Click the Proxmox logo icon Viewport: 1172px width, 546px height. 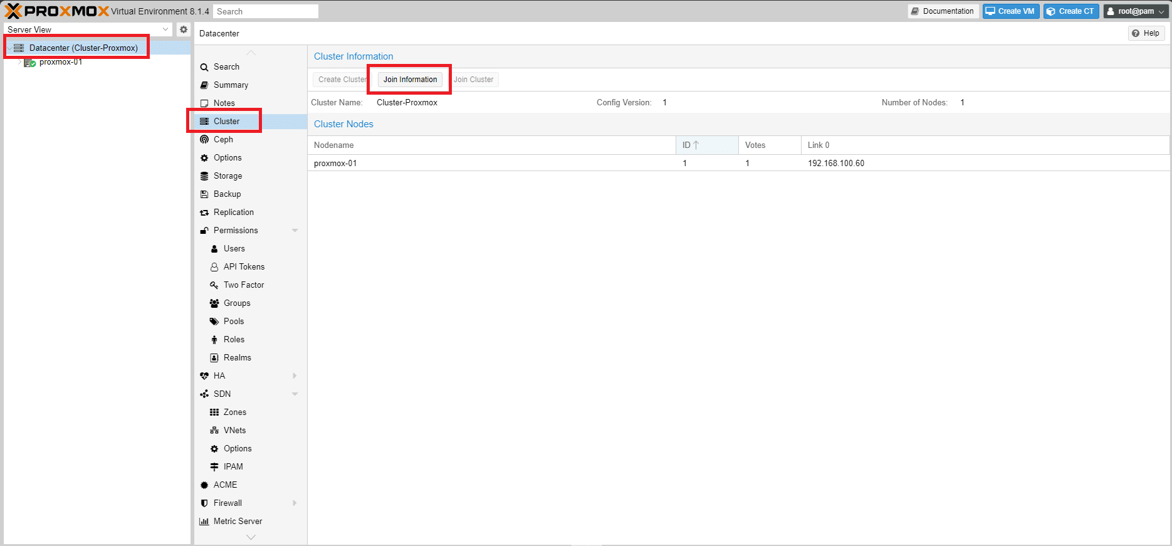(x=13, y=11)
